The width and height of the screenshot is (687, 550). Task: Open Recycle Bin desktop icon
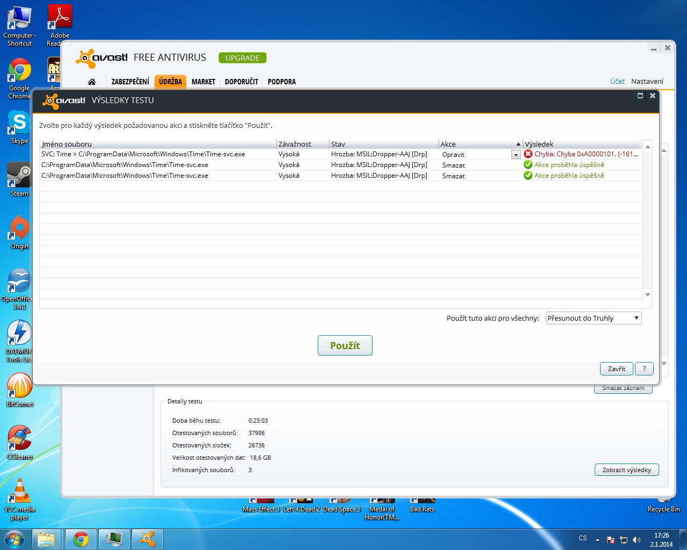point(663,505)
